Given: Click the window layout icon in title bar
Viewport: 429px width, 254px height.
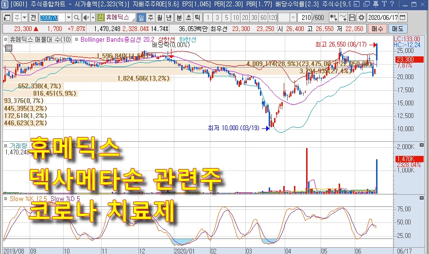Looking at the screenshot, I should [357, 4].
